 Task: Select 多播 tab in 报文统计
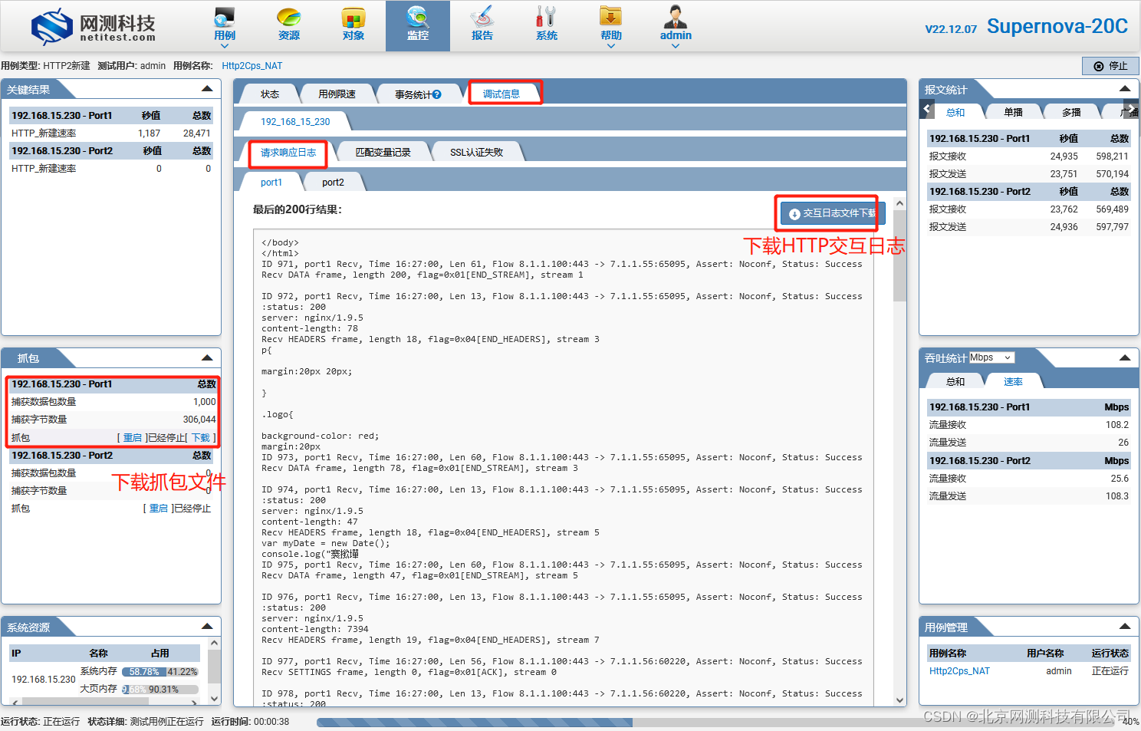1072,113
